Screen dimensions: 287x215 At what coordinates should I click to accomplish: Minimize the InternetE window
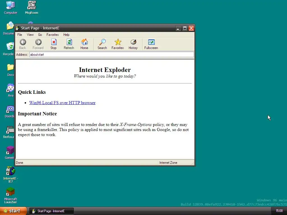[x=178, y=28]
